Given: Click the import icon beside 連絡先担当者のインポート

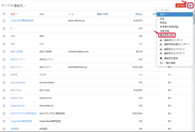Looking at the screenshot, I should point(161,44).
